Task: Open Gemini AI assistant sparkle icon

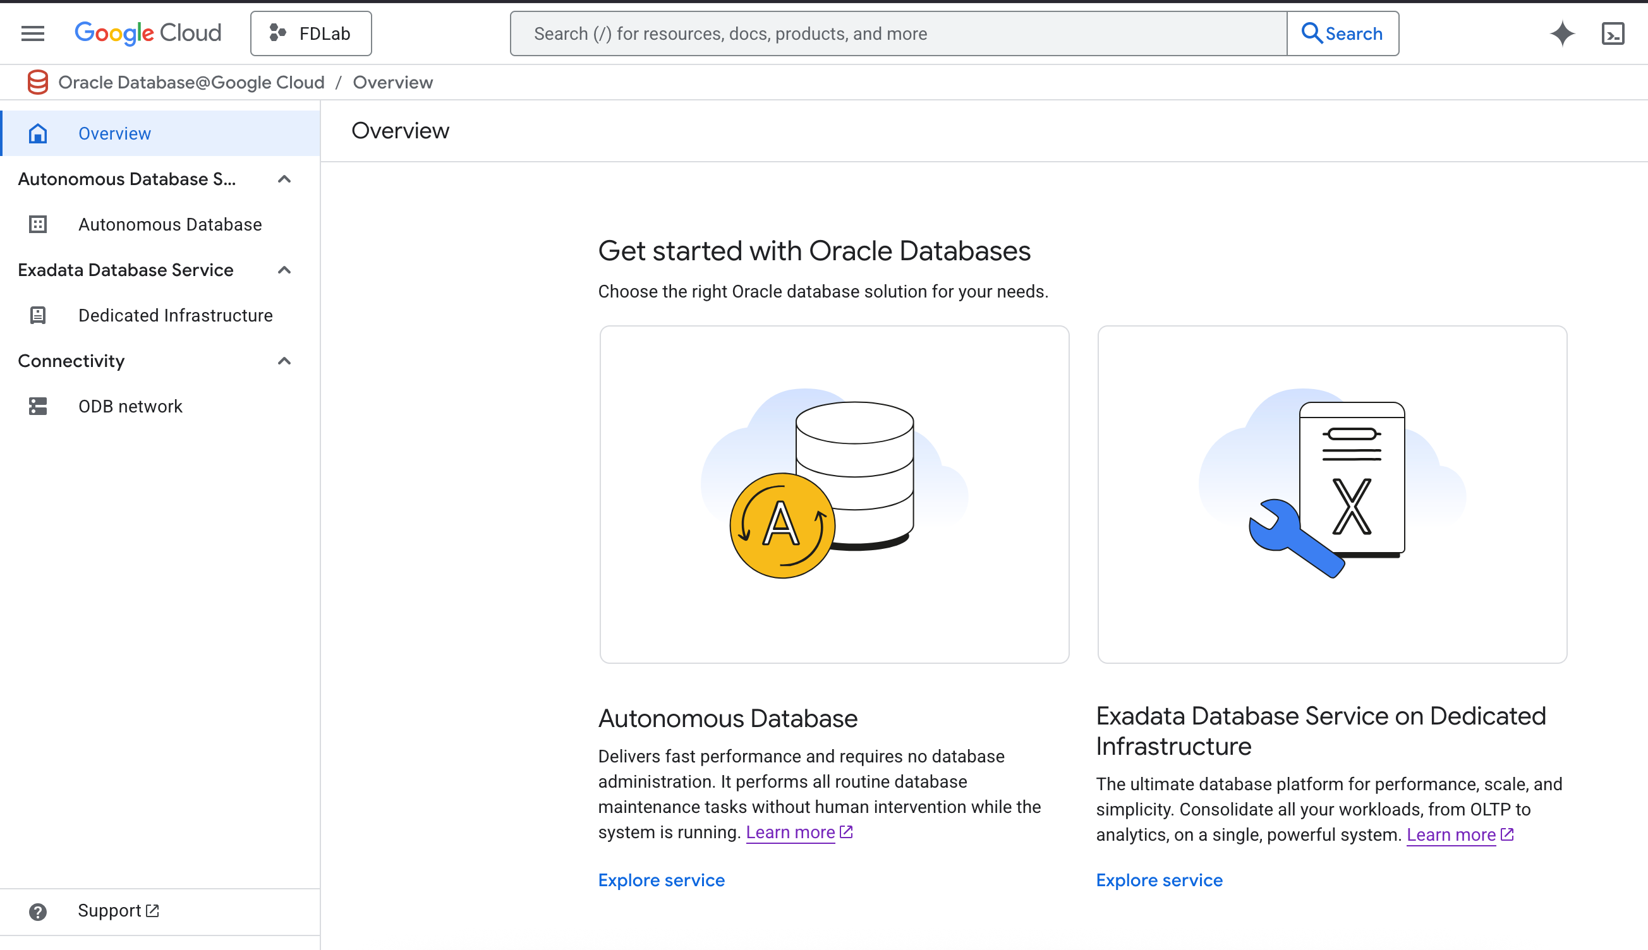Action: coord(1563,33)
